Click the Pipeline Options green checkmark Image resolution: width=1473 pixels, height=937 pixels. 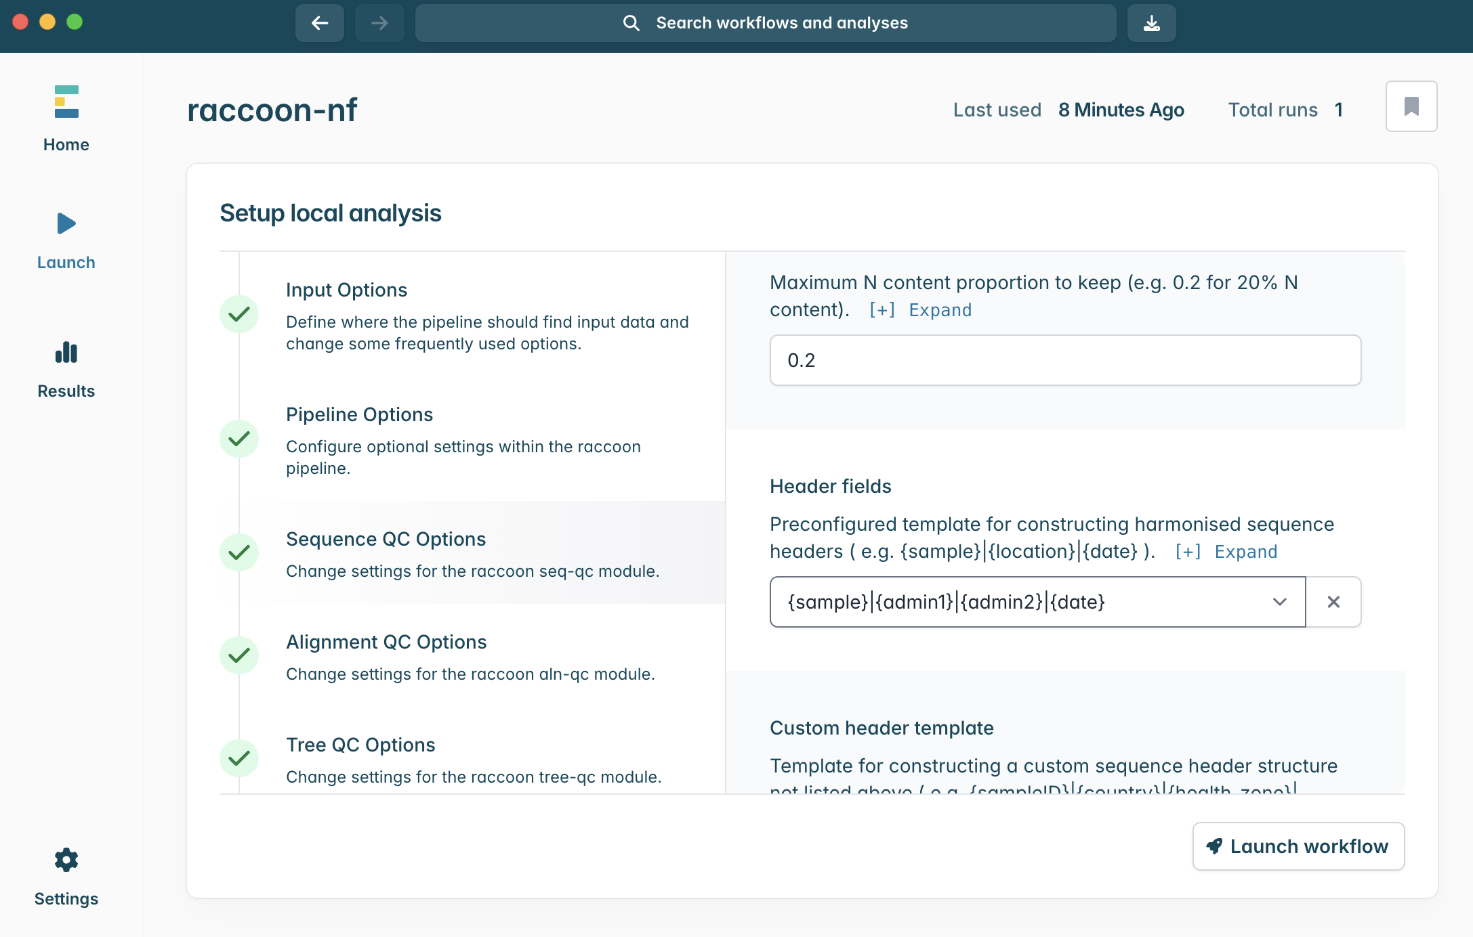pyautogui.click(x=239, y=439)
